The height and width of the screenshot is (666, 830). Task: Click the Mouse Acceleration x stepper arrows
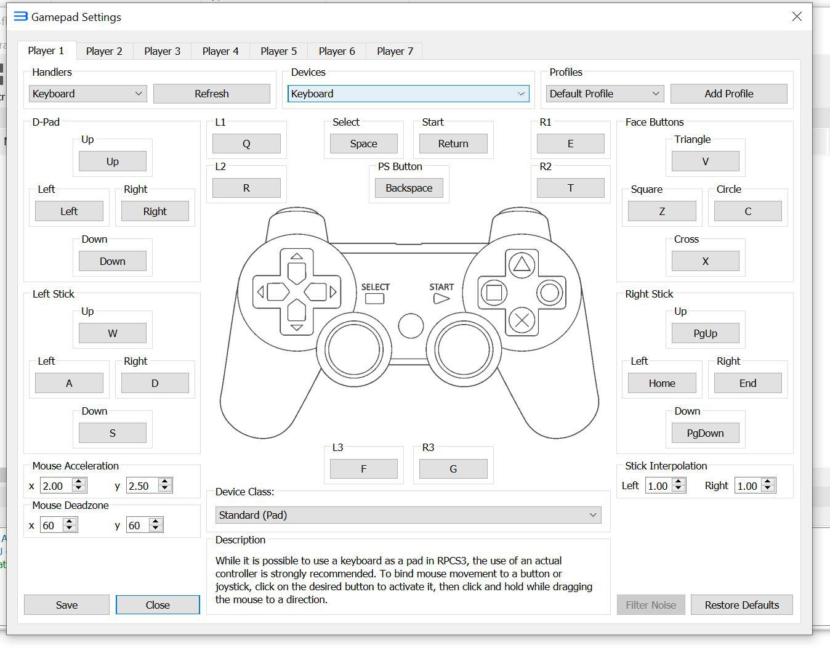[x=79, y=485]
